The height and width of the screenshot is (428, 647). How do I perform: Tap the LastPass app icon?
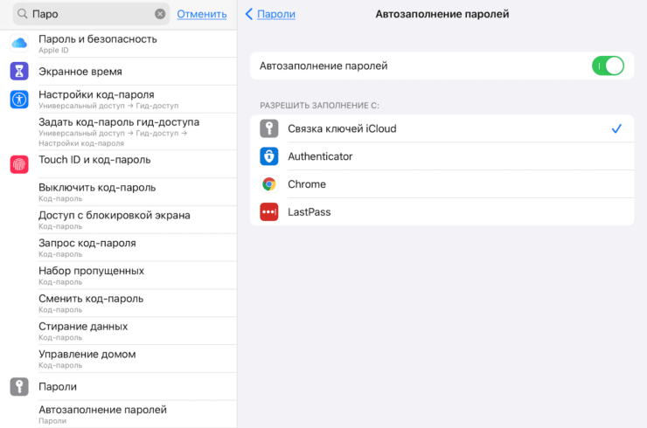click(269, 212)
